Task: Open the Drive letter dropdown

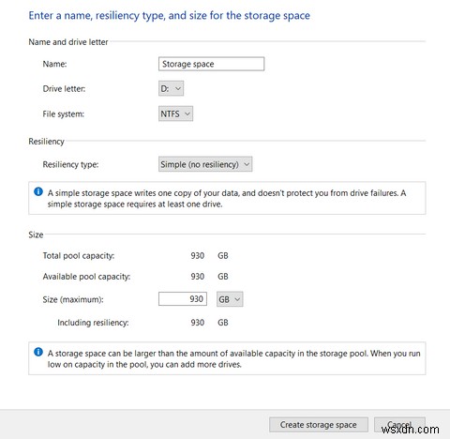Action: [x=171, y=88]
